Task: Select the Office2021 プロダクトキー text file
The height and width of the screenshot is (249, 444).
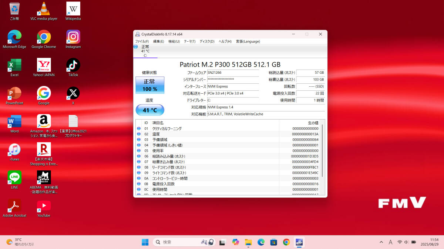Action: pyautogui.click(x=73, y=126)
